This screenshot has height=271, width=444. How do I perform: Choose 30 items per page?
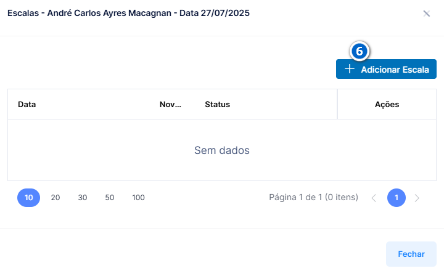click(x=83, y=198)
